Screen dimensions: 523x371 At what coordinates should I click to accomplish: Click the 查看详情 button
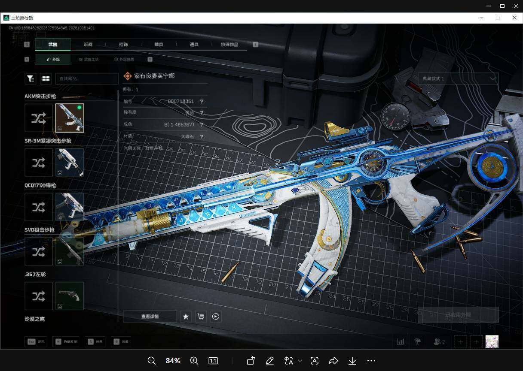click(150, 317)
